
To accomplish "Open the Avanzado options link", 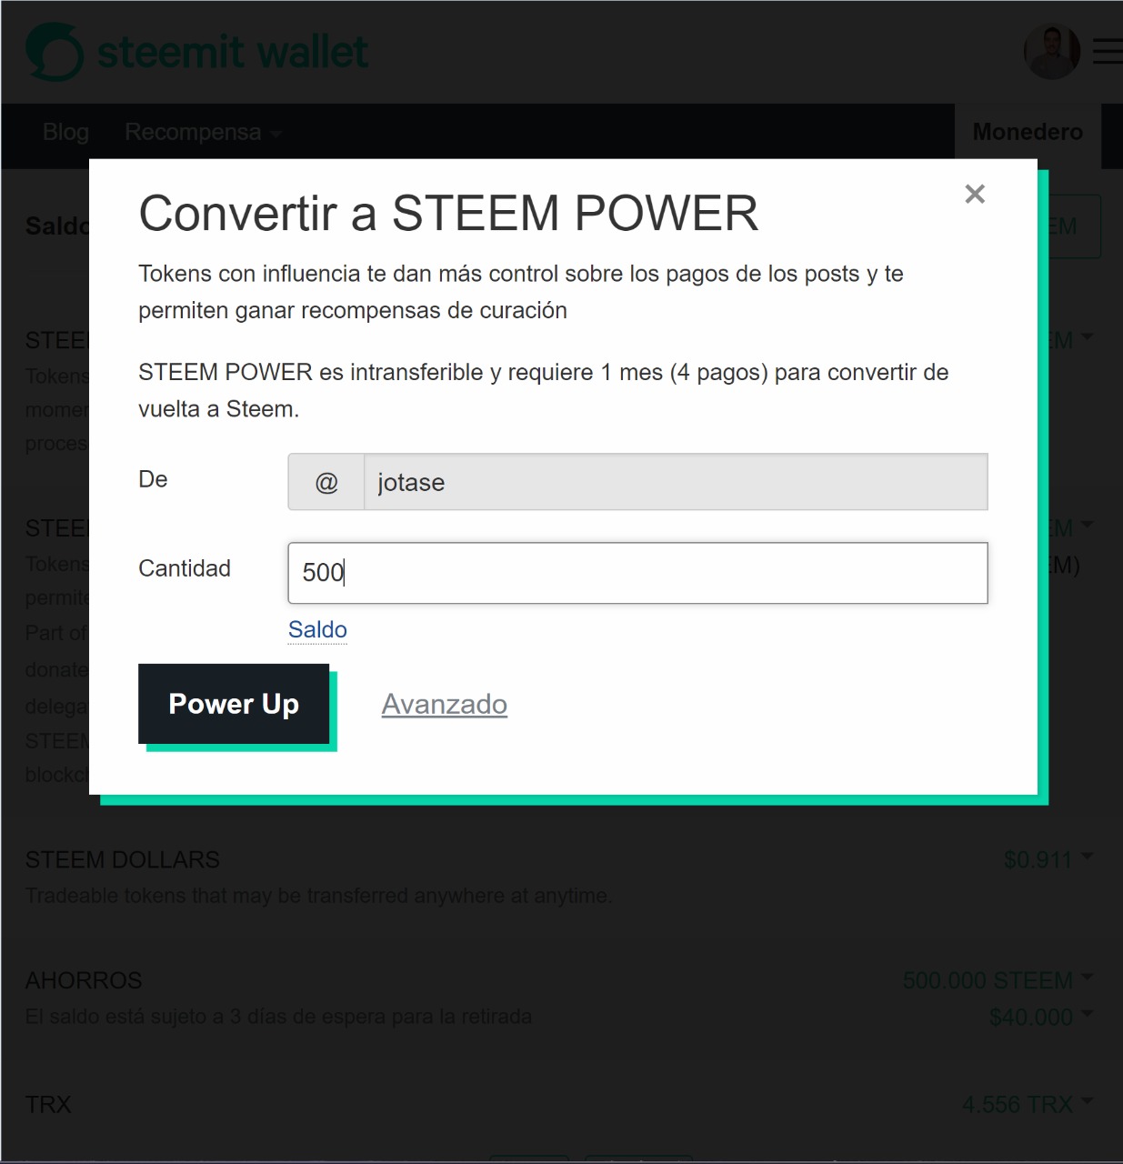I will coord(445,704).
